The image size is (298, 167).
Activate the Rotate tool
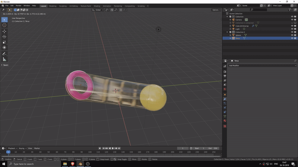tap(4, 37)
